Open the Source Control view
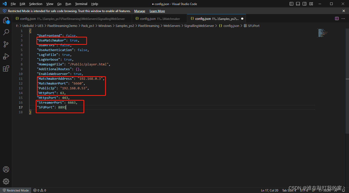 coord(6,44)
